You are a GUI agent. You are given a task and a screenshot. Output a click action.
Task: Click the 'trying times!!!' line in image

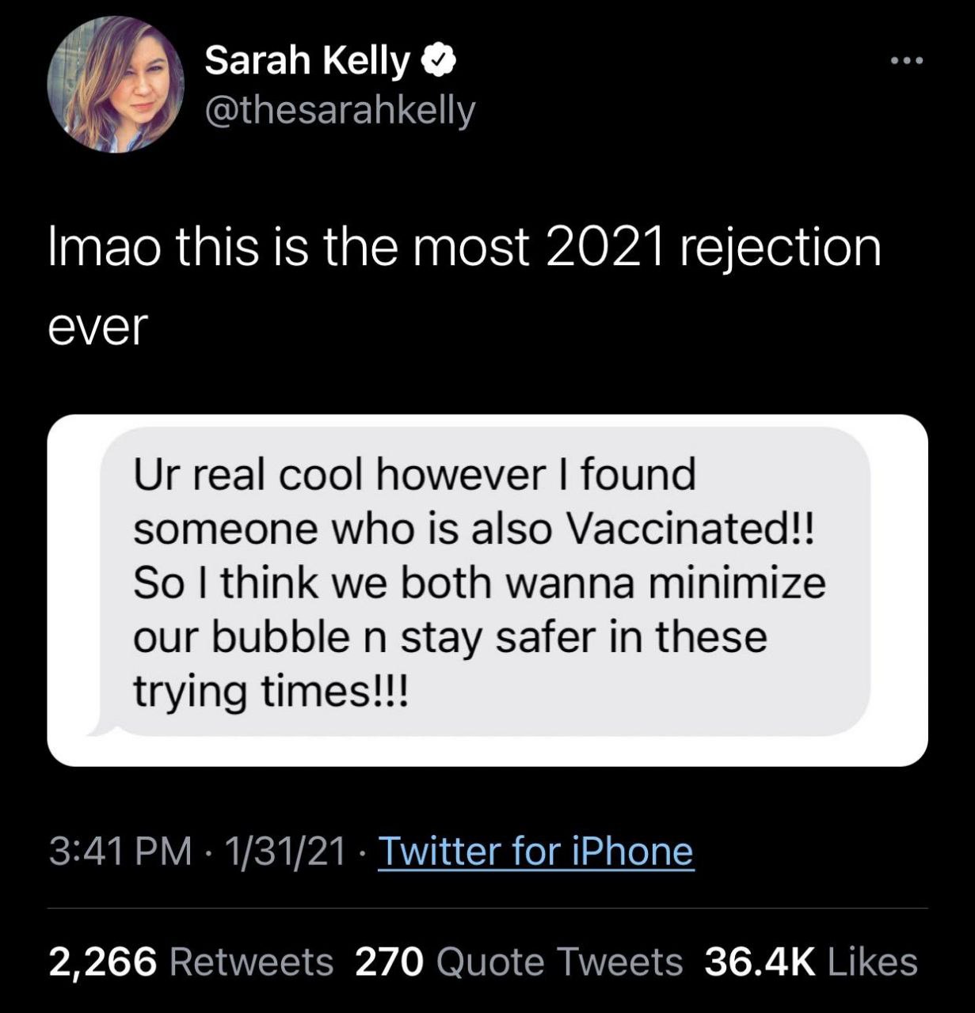271,692
